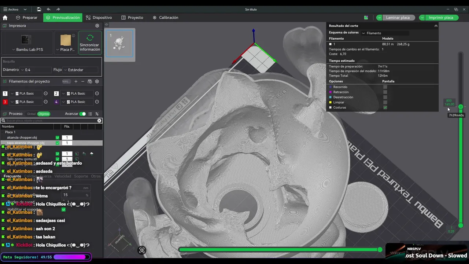The image size is (469, 264).
Task: Open Imprimir placa dropdown arrow
Action: pyautogui.click(x=422, y=18)
